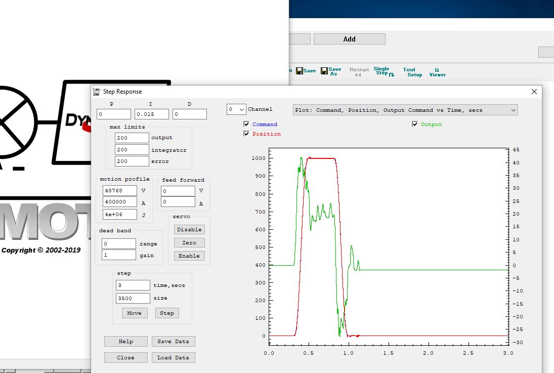Image resolution: width=554 pixels, height=373 pixels.
Task: Open Tool Setup from the toolbar
Action: click(x=412, y=72)
